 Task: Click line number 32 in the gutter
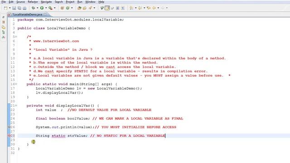pos(13,153)
